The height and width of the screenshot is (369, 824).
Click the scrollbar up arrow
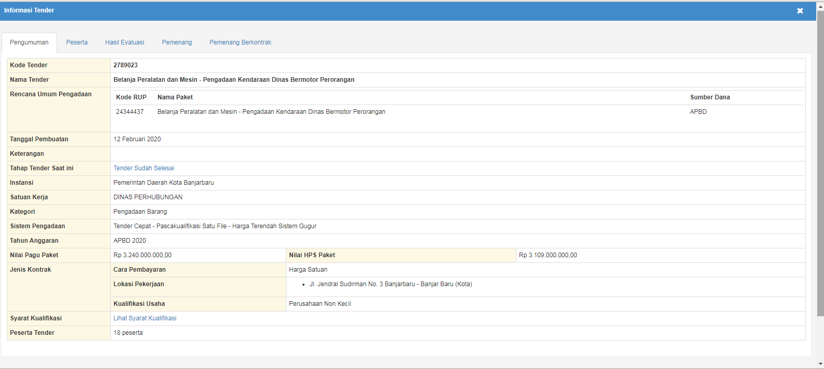point(820,6)
